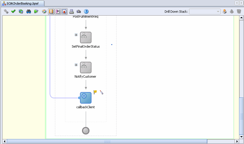Toggle the orange swim lanes view button
244x144 pixels.
coord(51,11)
